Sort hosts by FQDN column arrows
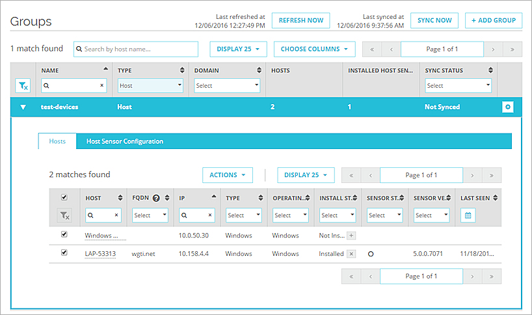Screen dimensions: 532x315 click(x=167, y=198)
